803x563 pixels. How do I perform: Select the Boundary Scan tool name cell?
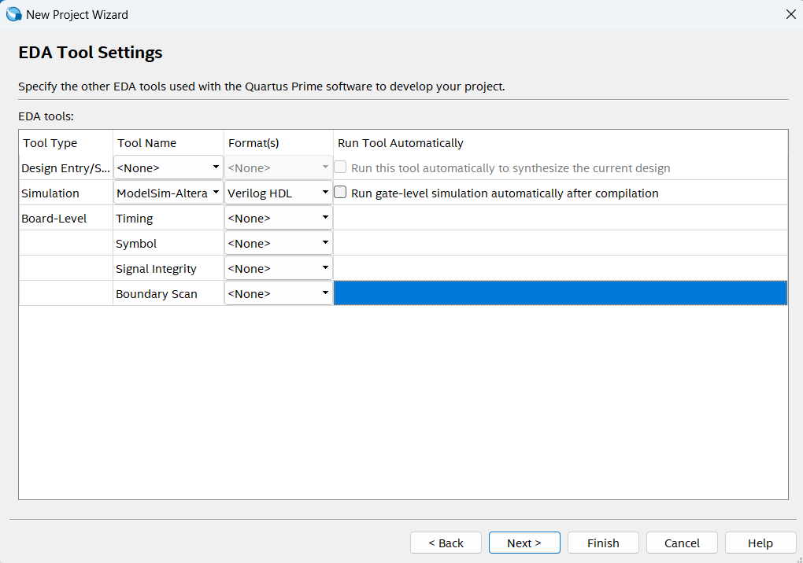(168, 293)
